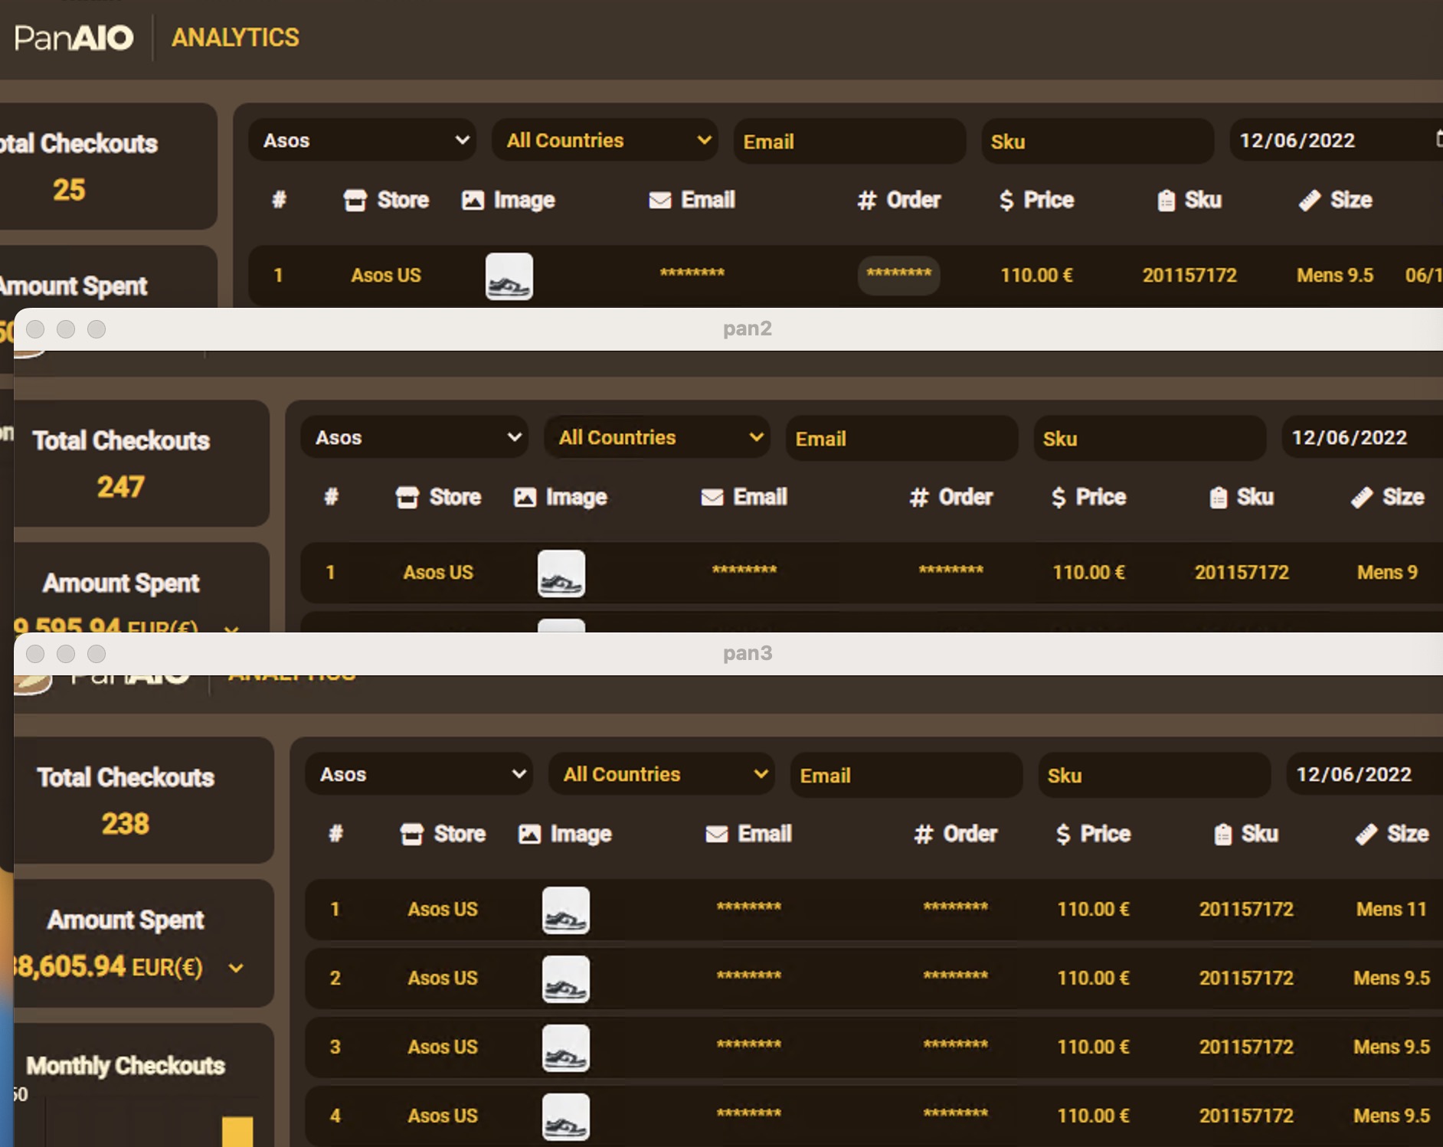Click the 238 total checkouts value in pan3
The height and width of the screenshot is (1147, 1443).
[x=126, y=824]
